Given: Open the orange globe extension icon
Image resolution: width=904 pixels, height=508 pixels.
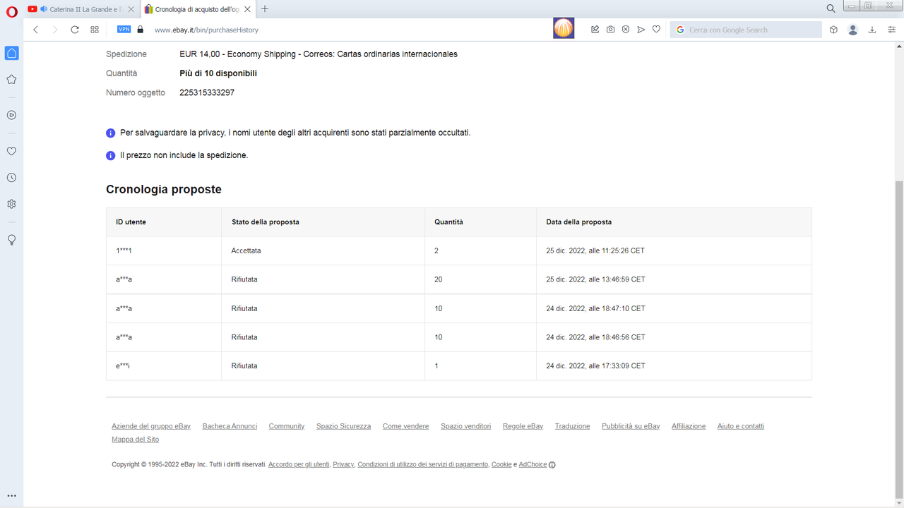Looking at the screenshot, I should (564, 29).
